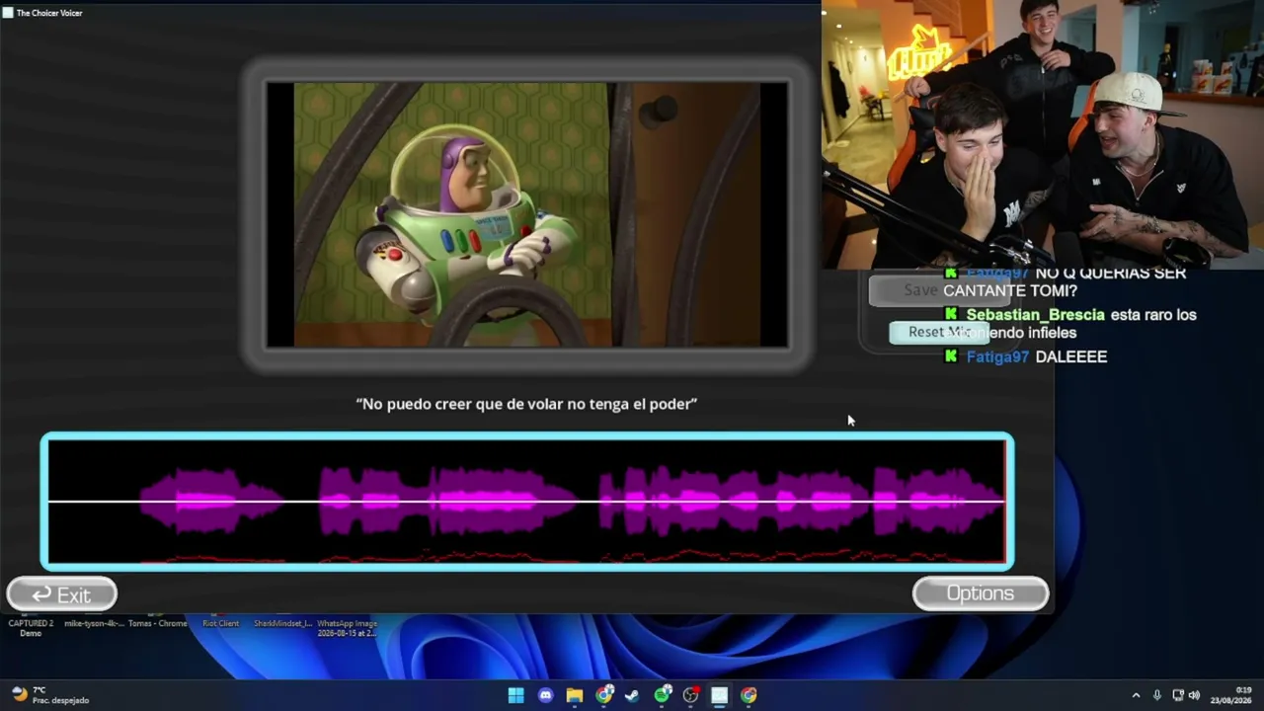Image resolution: width=1264 pixels, height=711 pixels.
Task: Click the Exit button
Action: (x=61, y=594)
